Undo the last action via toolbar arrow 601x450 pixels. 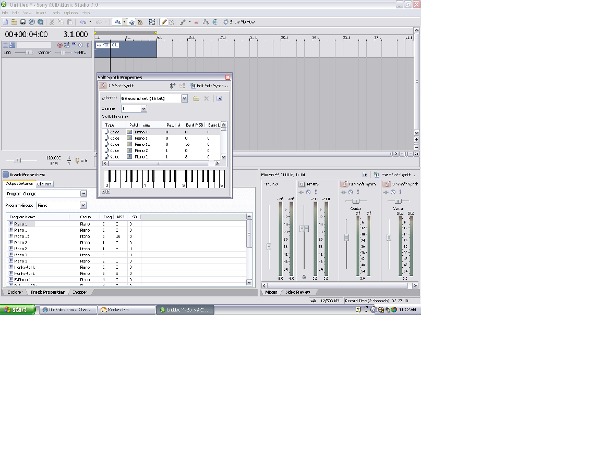(83, 22)
